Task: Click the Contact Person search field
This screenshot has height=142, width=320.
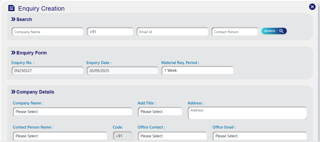Action: pyautogui.click(x=235, y=32)
